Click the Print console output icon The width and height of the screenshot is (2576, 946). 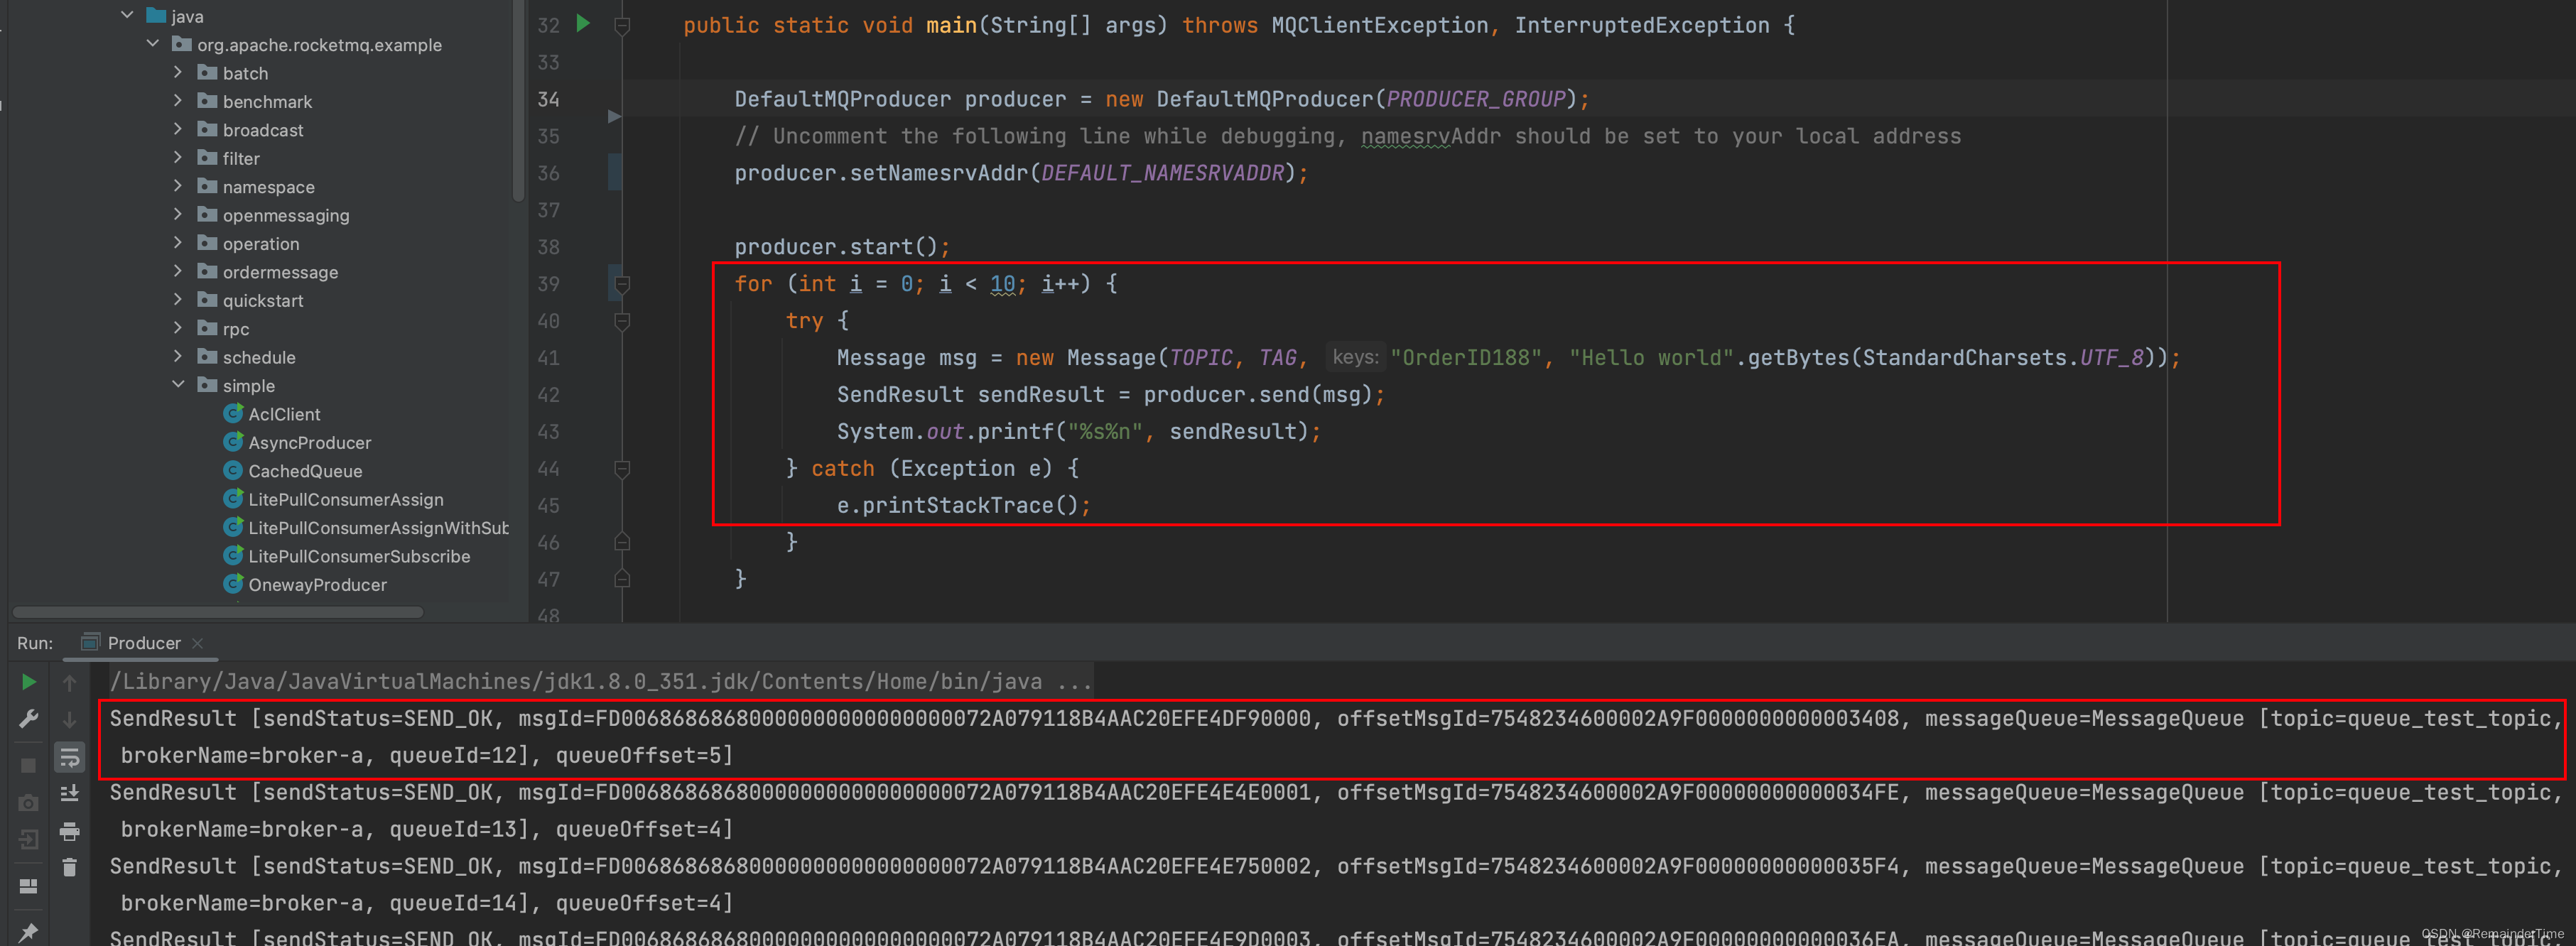(69, 831)
